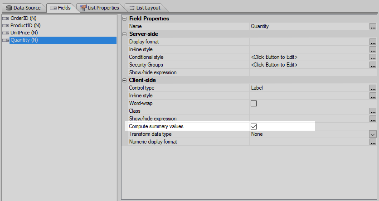Enable the Word-wrap checkbox
Screen dimensions: 379x201
pos(253,104)
